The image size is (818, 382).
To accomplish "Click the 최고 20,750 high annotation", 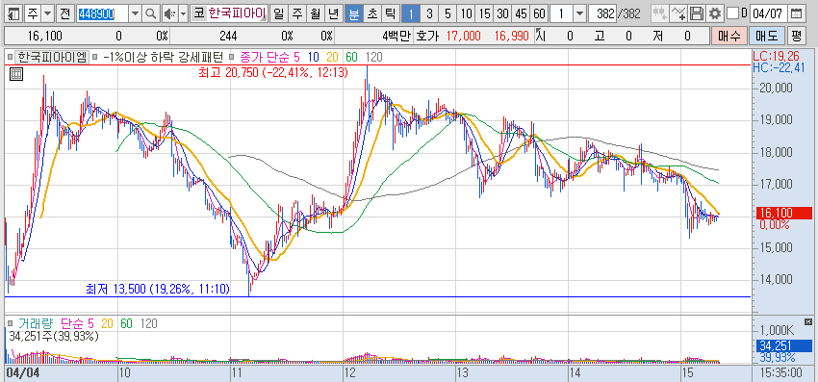I will coord(273,72).
